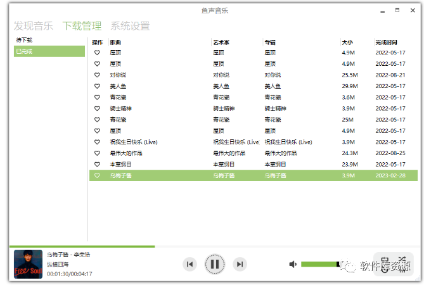Skip to the next track
This screenshot has width=424, height=285.
coord(240,264)
